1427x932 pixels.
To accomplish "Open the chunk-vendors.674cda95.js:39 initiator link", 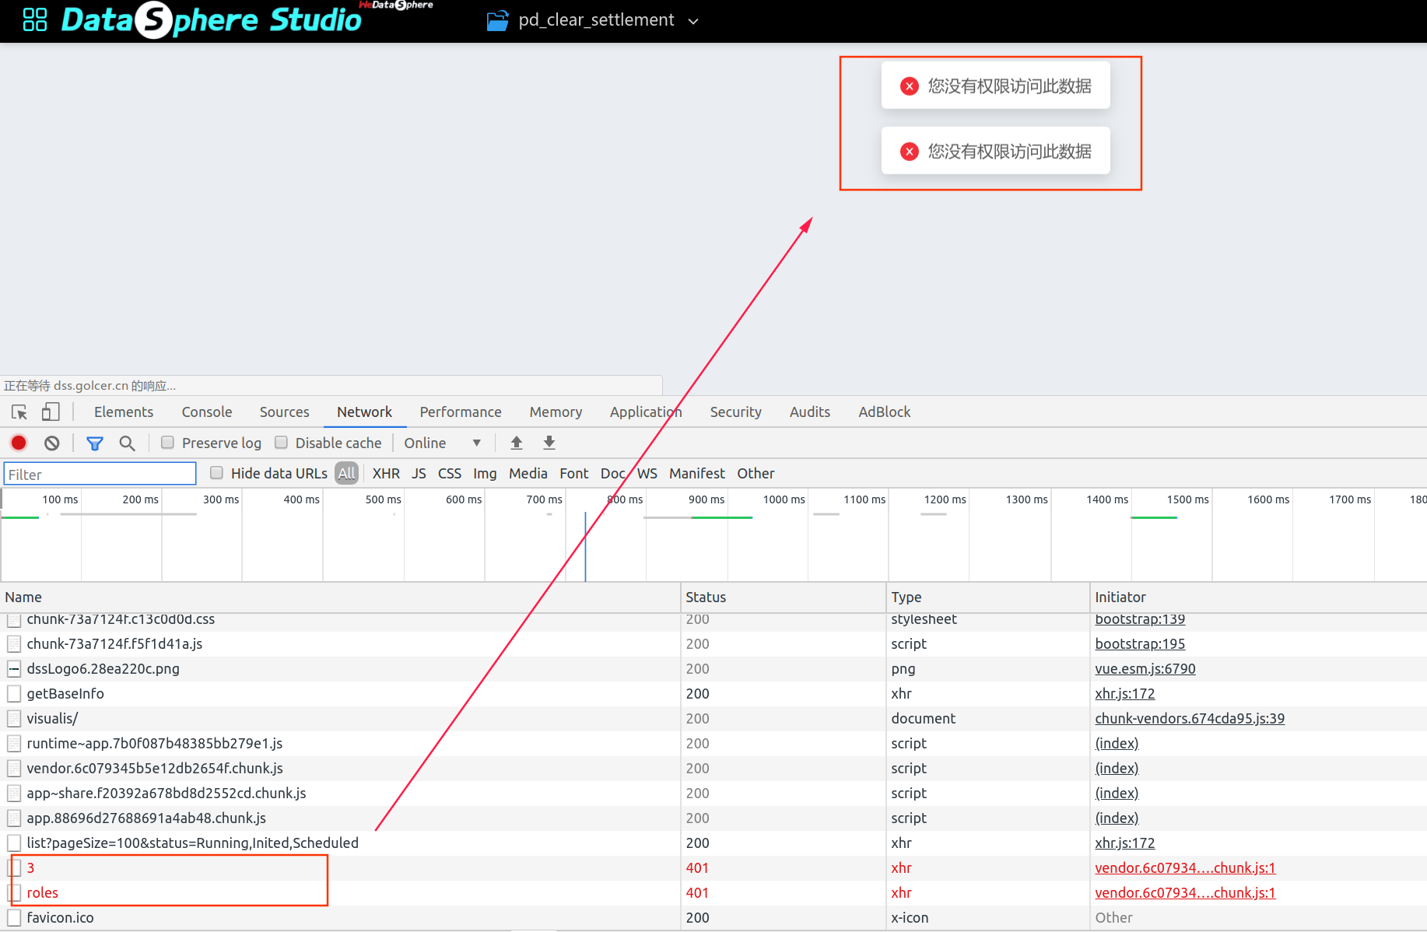I will point(1190,718).
